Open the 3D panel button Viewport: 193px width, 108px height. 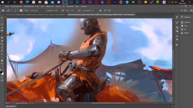183,29
